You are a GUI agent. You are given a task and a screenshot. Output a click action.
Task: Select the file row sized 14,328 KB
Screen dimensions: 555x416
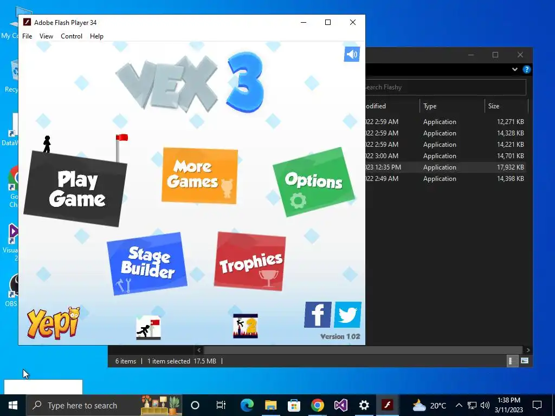(446, 133)
